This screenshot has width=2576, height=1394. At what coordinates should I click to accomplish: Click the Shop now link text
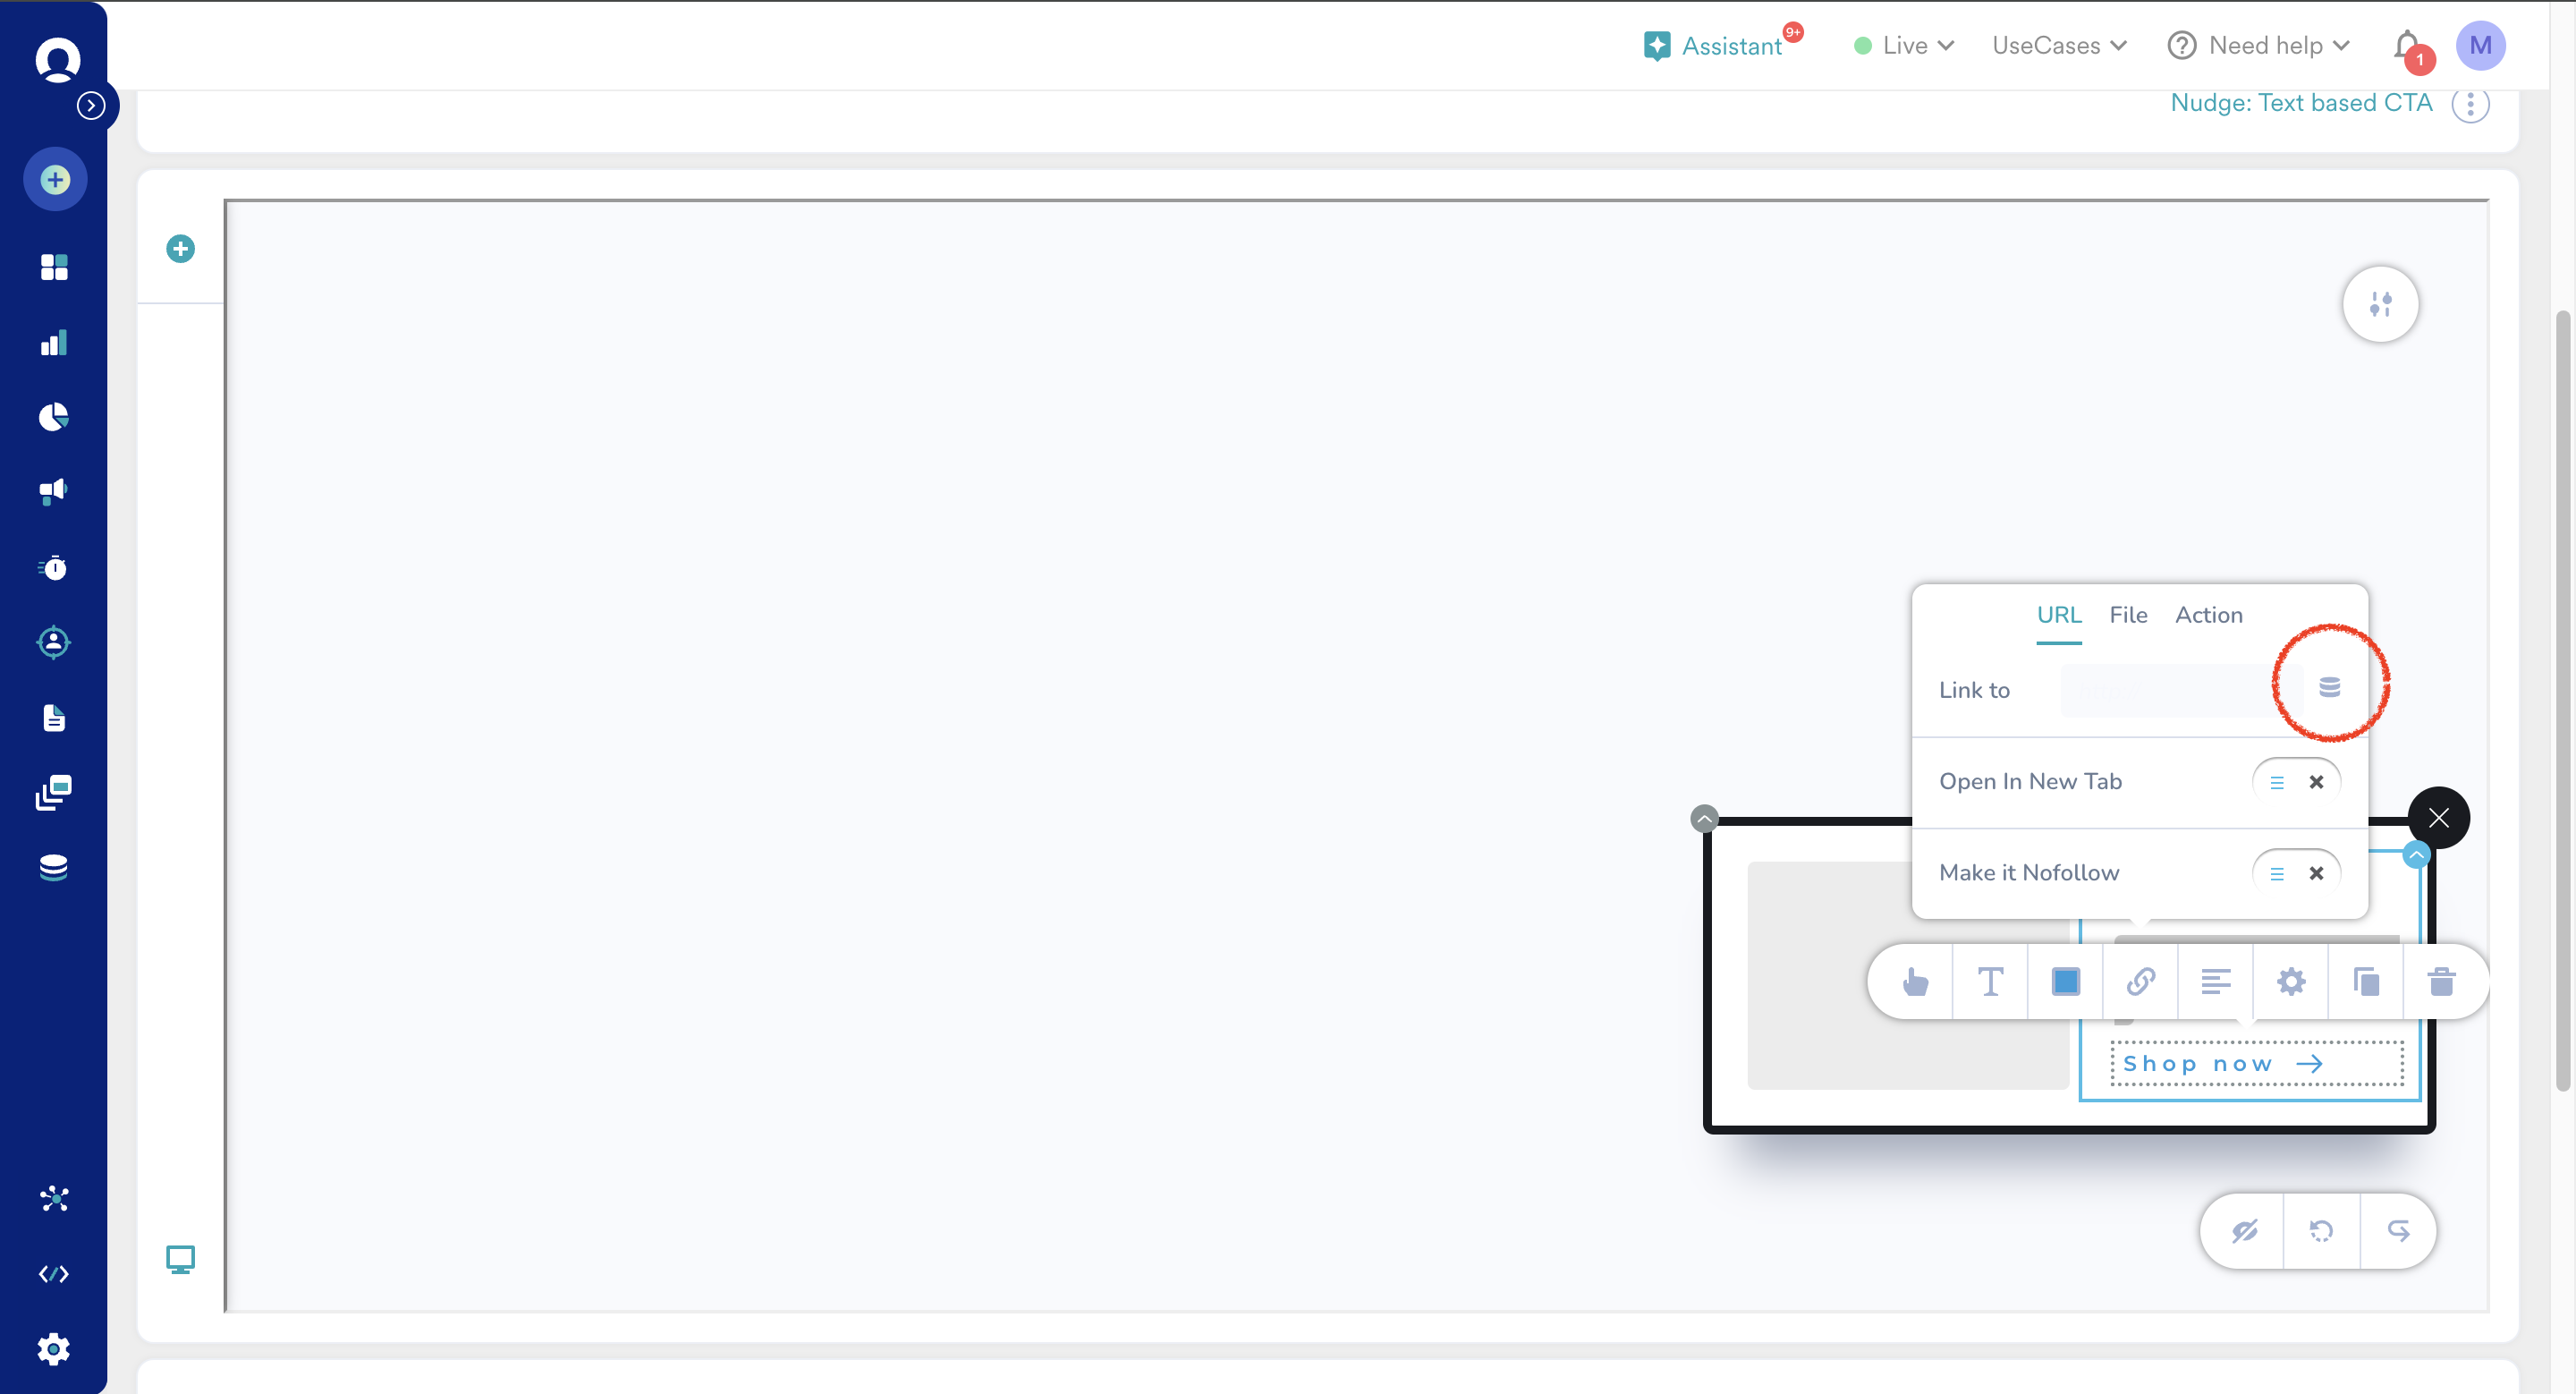click(x=2198, y=1063)
